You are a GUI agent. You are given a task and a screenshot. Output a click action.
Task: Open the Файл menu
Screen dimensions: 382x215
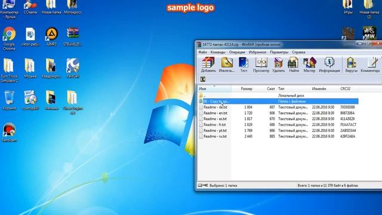pyautogui.click(x=203, y=52)
